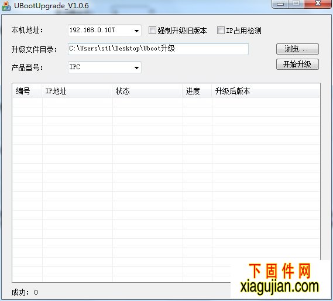This screenshot has height=301, width=333.
Task: Toggle the IP占用检测 checkbox
Action: 221,31
